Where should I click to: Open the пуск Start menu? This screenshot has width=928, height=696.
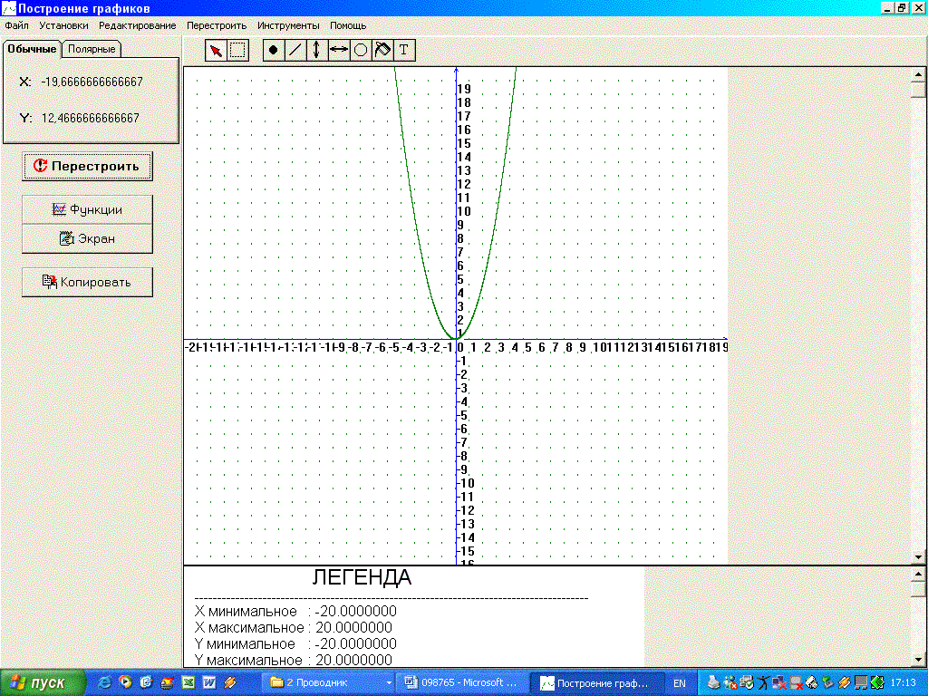43,682
